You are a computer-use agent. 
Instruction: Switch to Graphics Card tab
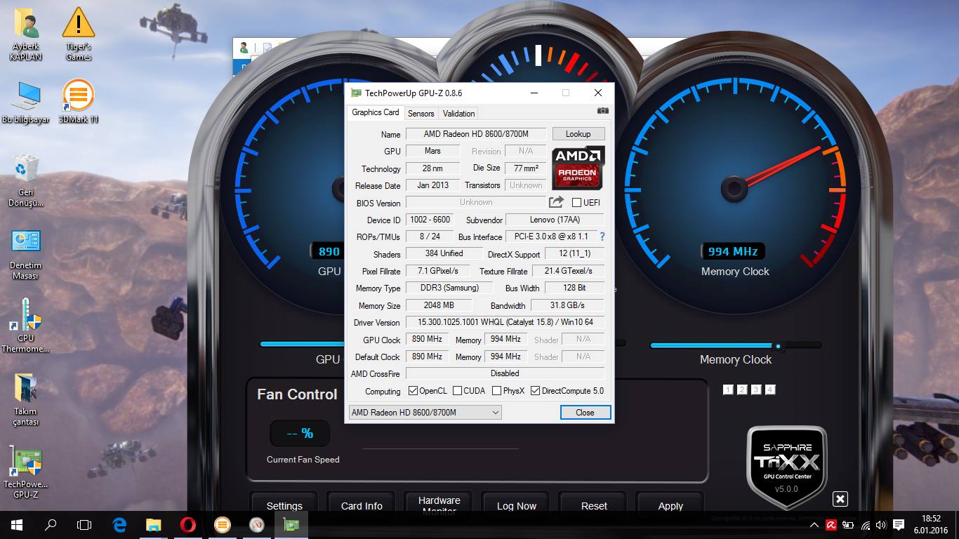(x=376, y=112)
